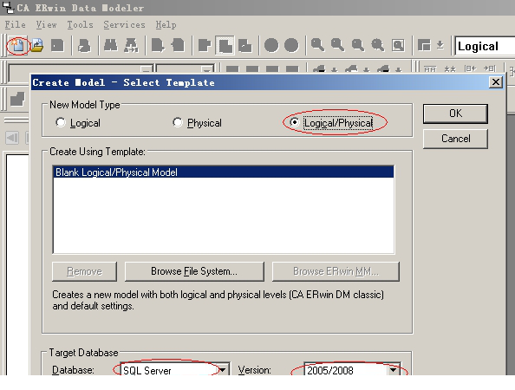The width and height of the screenshot is (515, 390).
Task: Select the Physical radio button
Action: [x=178, y=122]
